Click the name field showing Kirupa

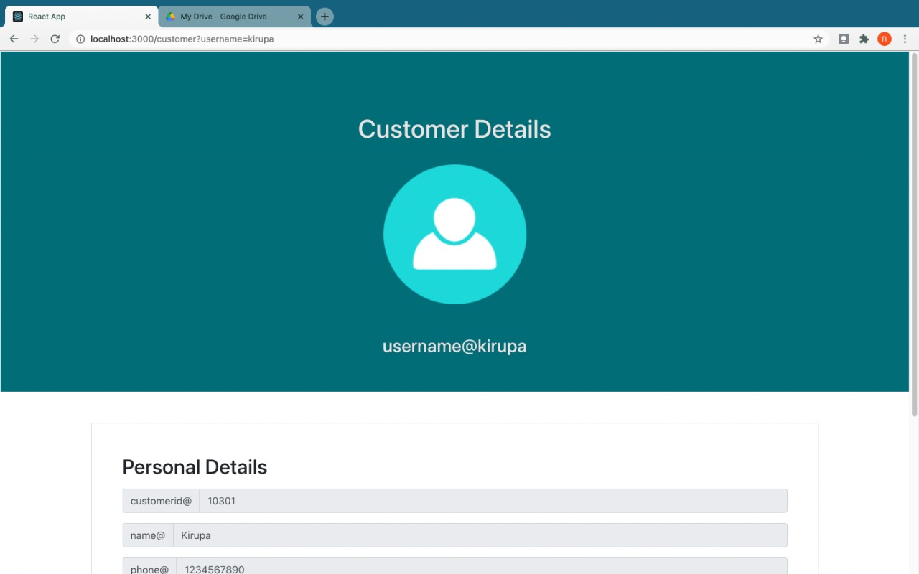pyautogui.click(x=480, y=535)
